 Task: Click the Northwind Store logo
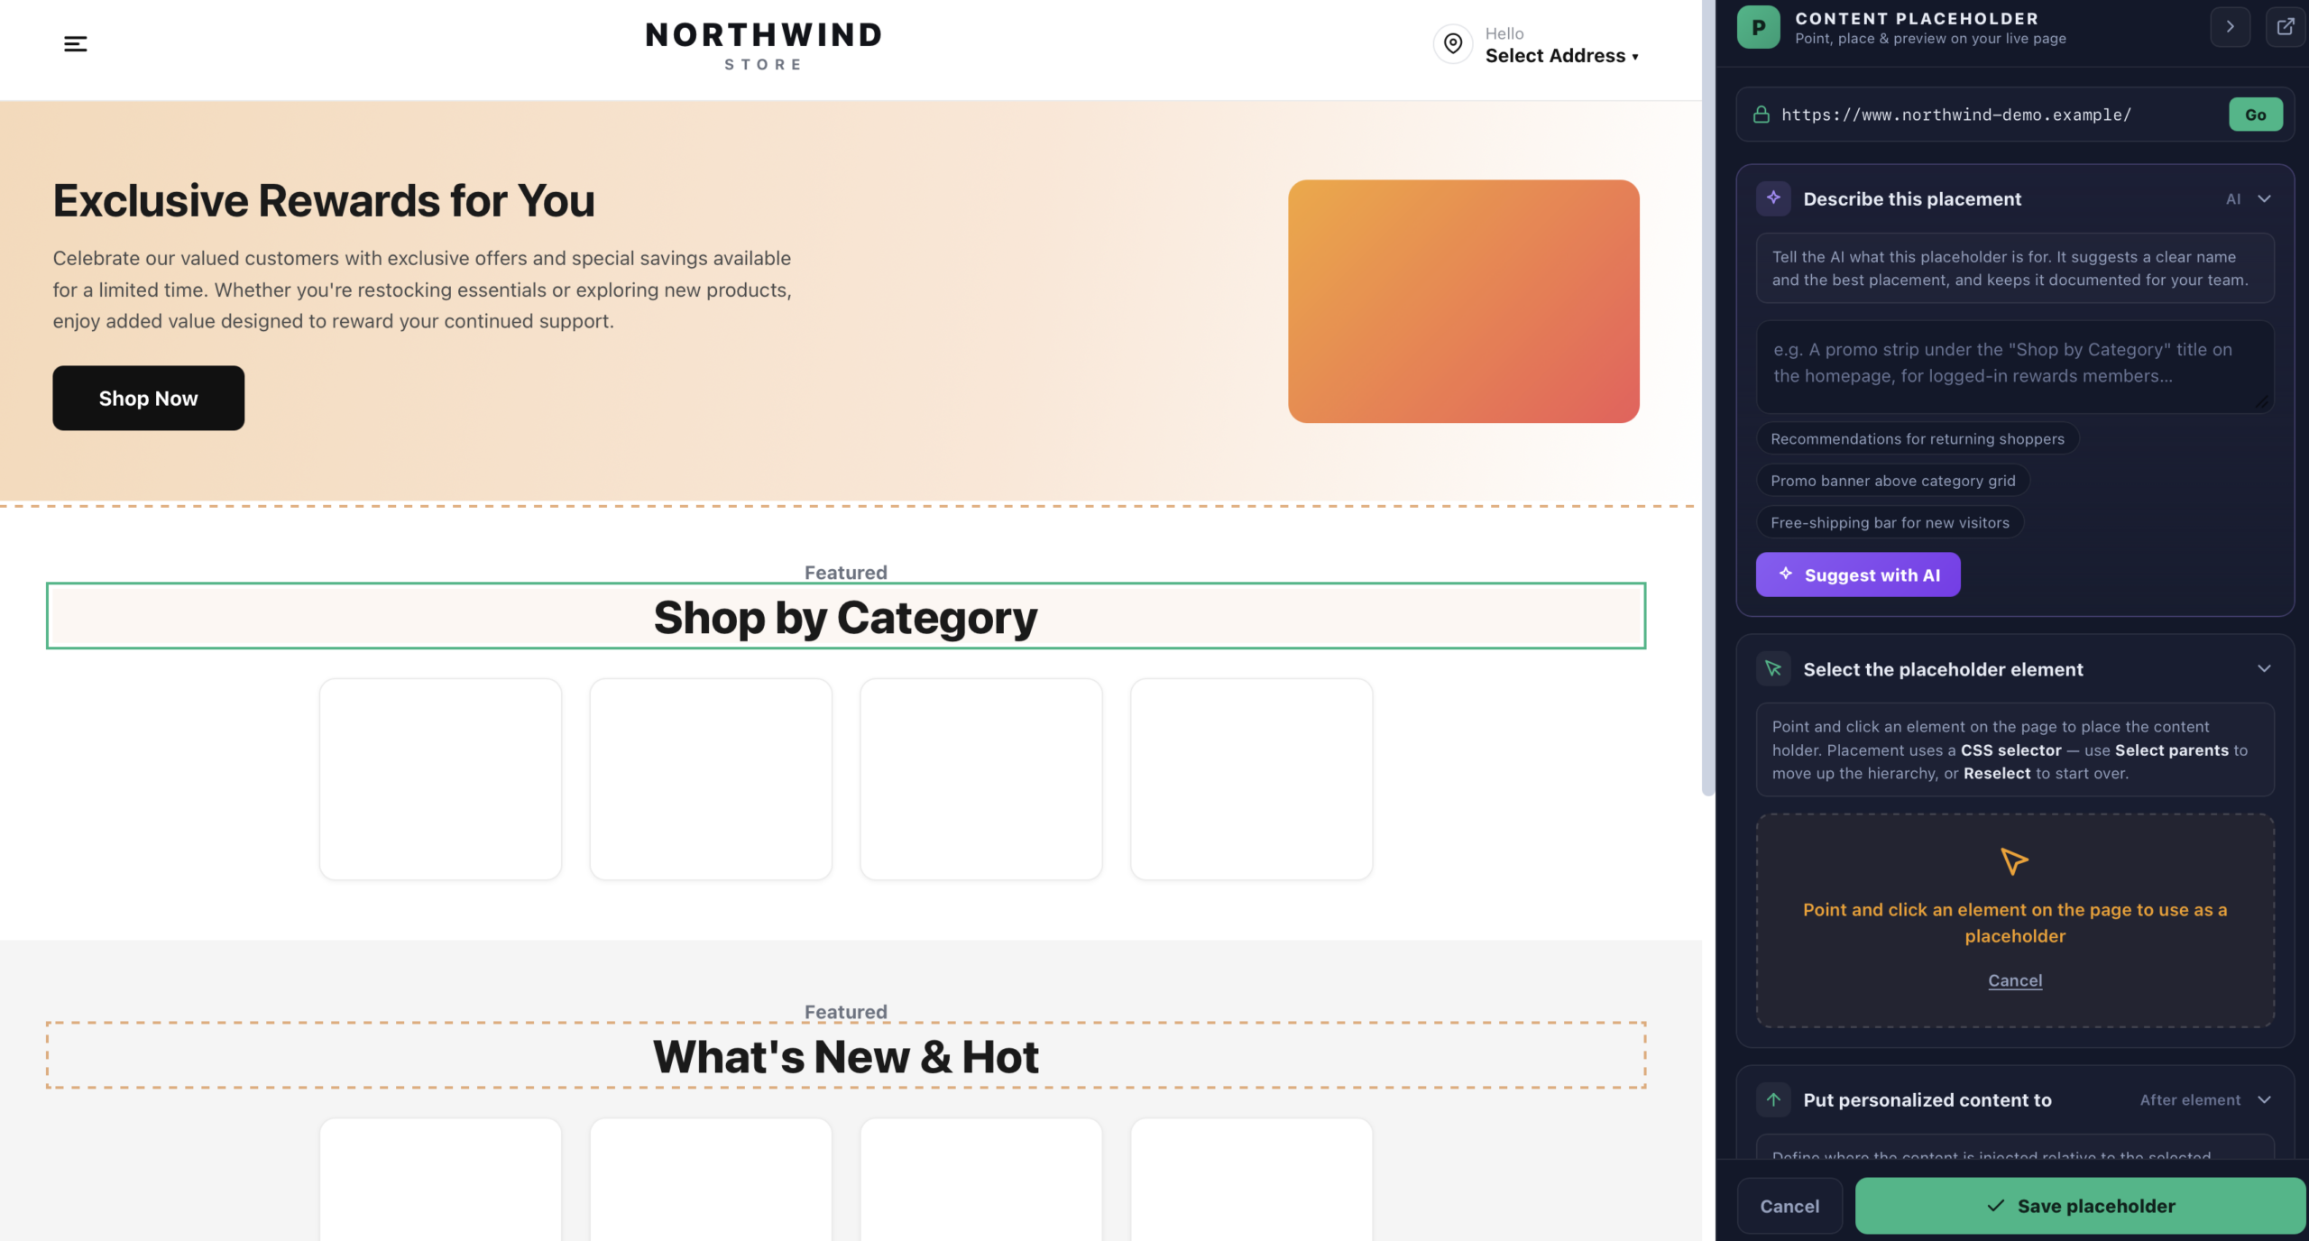[x=763, y=46]
